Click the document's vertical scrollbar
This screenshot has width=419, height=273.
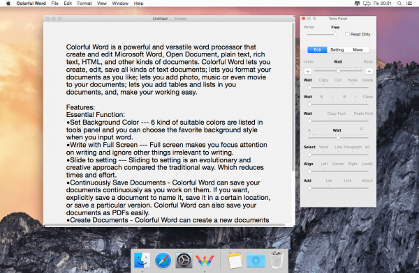(x=293, y=97)
